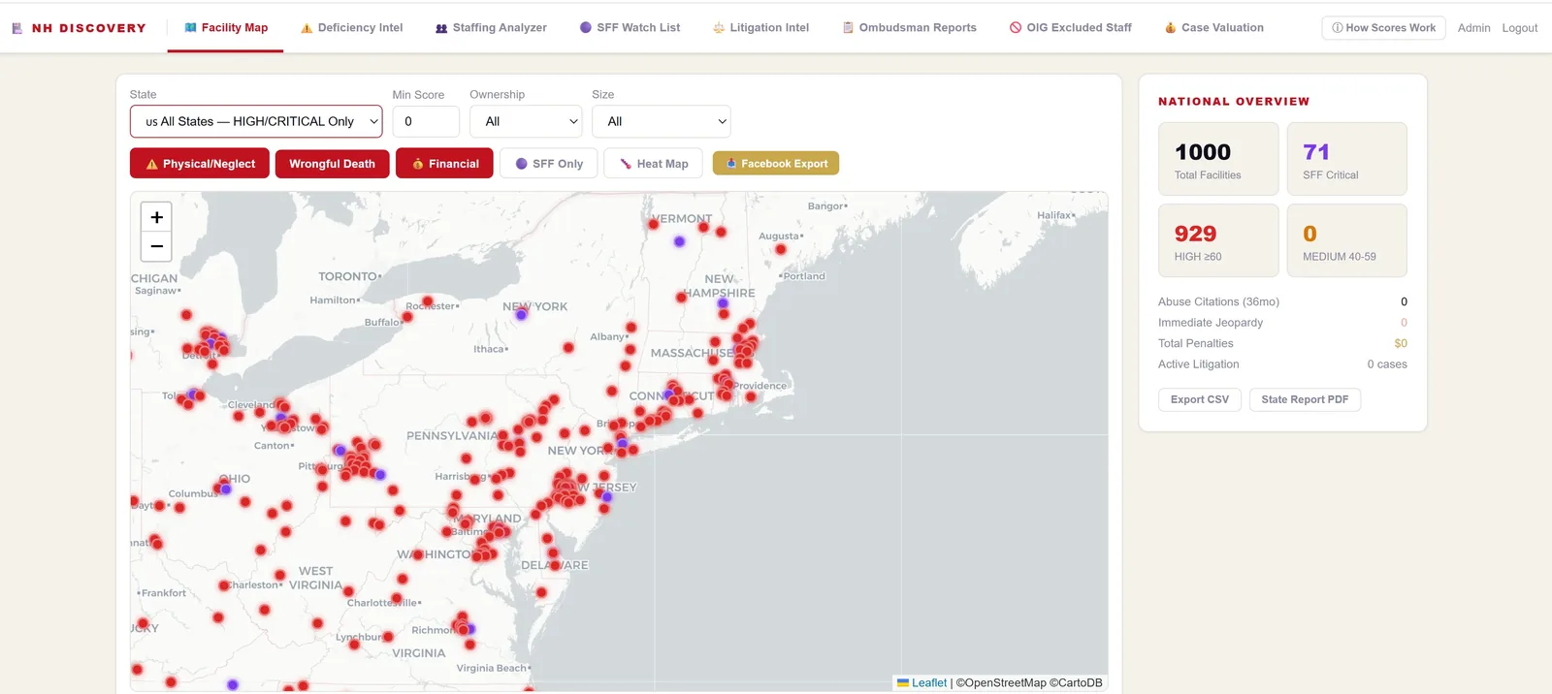Switch to Deficiency Intel tab
Image resolution: width=1552 pixels, height=694 pixels.
(x=351, y=28)
